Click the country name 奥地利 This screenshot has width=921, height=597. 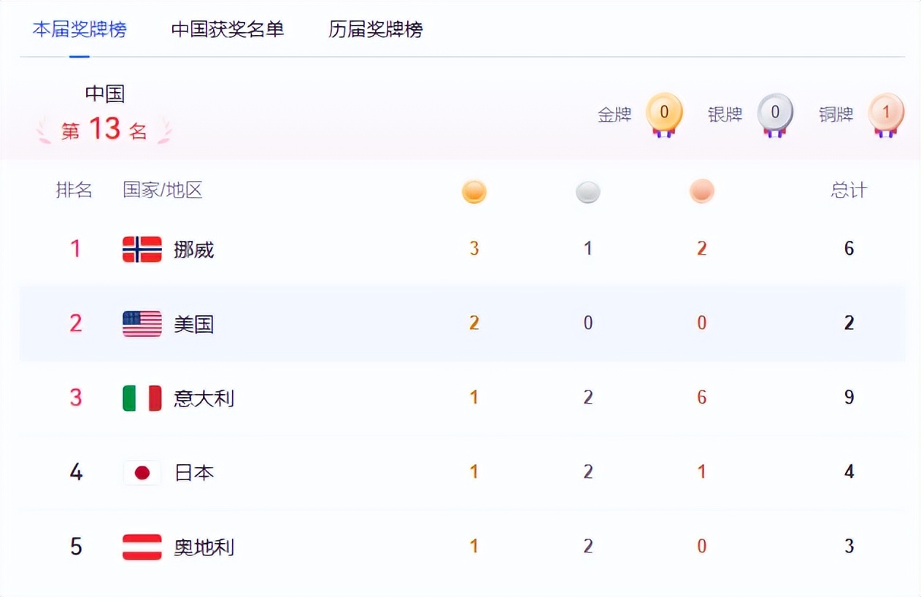click(204, 547)
